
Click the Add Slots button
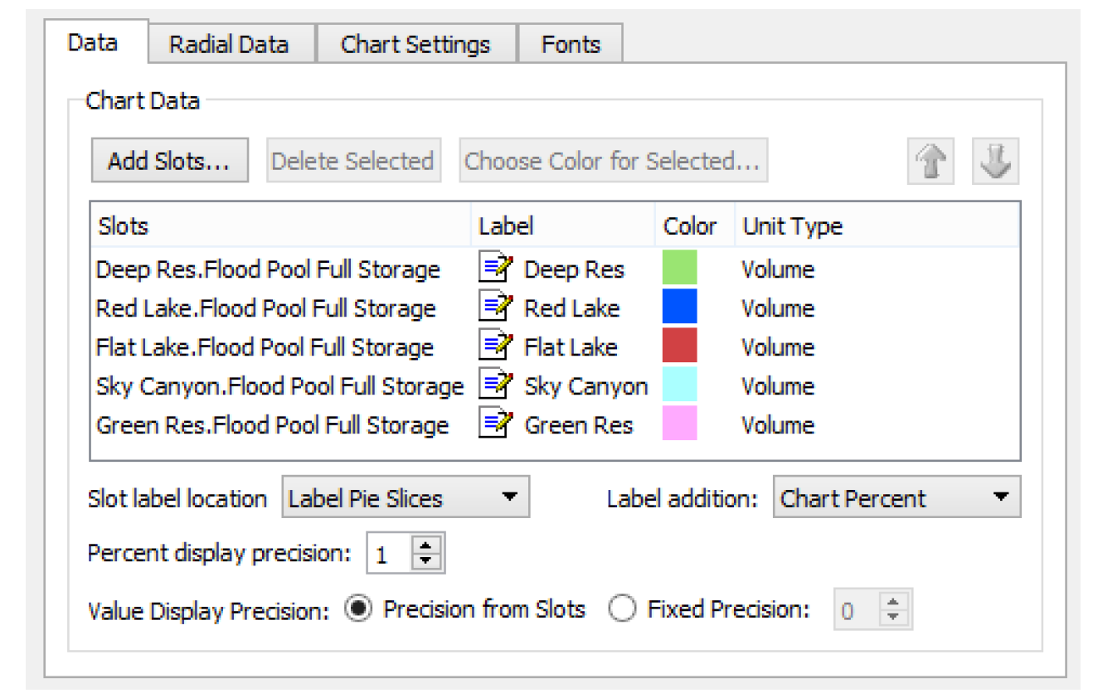[169, 161]
